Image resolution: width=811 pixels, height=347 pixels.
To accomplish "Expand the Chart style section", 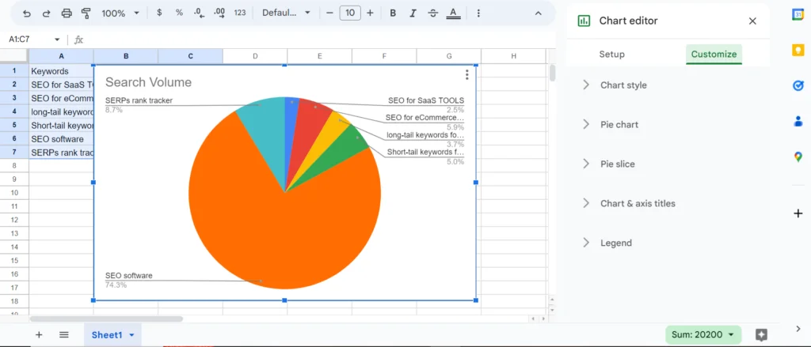I will click(x=623, y=85).
